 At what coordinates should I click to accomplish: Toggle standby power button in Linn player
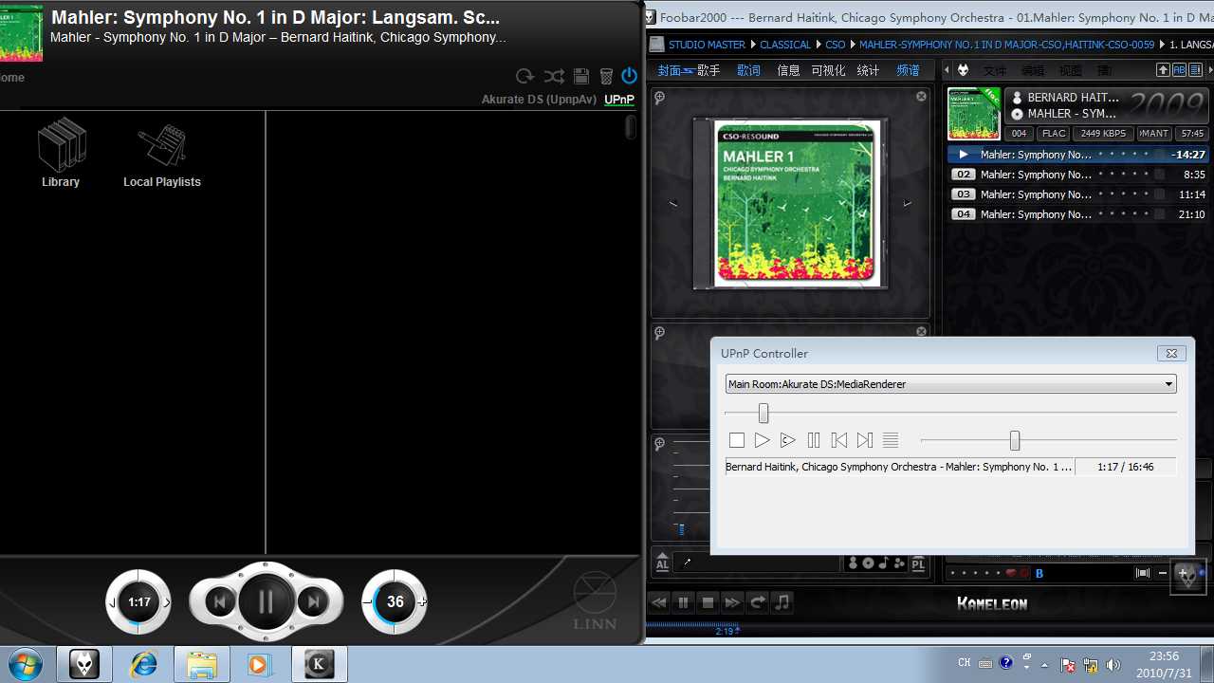[x=629, y=76]
